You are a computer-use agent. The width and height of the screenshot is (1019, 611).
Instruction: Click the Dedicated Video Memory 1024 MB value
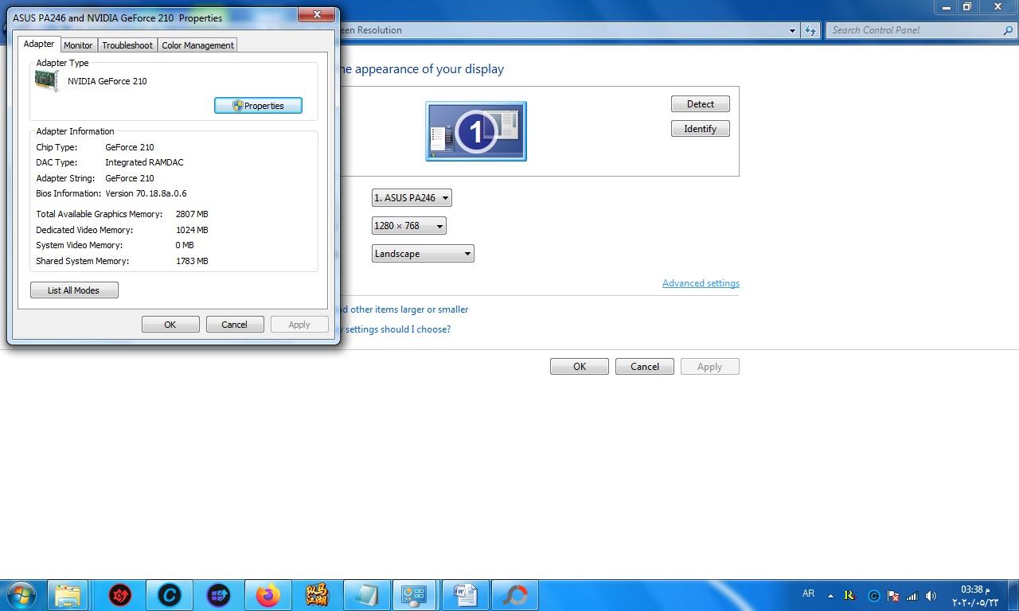[x=192, y=230]
